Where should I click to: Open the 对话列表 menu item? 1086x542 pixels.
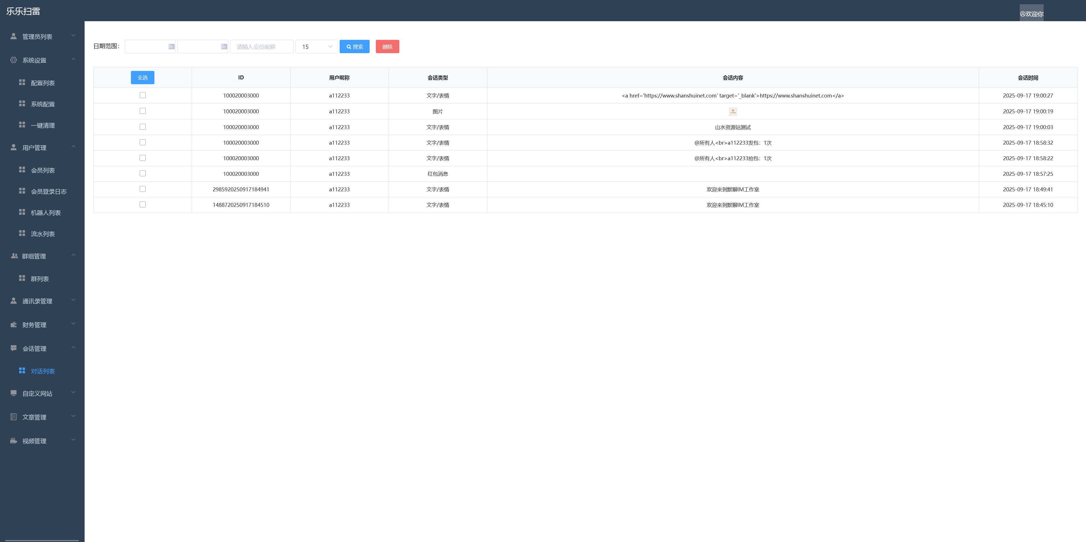point(43,371)
